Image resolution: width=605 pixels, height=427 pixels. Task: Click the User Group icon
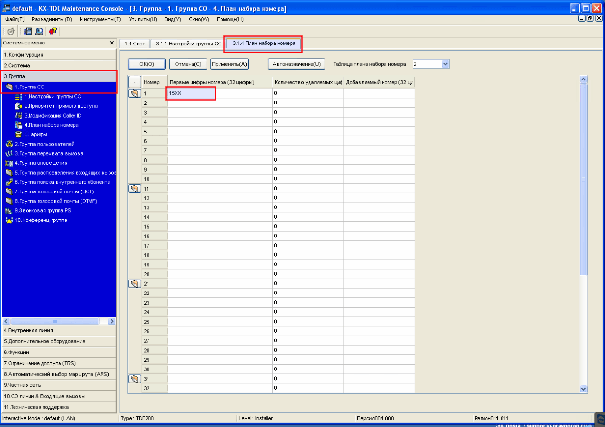click(x=8, y=144)
